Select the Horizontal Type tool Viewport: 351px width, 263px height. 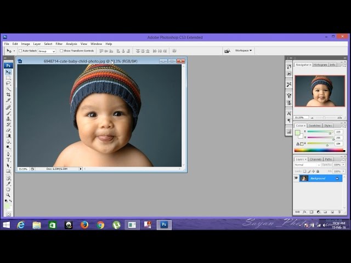coord(8,159)
